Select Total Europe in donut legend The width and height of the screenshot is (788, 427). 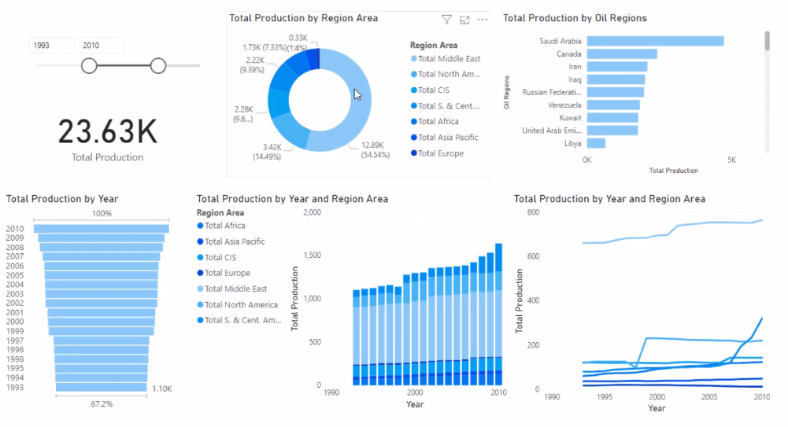(x=437, y=153)
